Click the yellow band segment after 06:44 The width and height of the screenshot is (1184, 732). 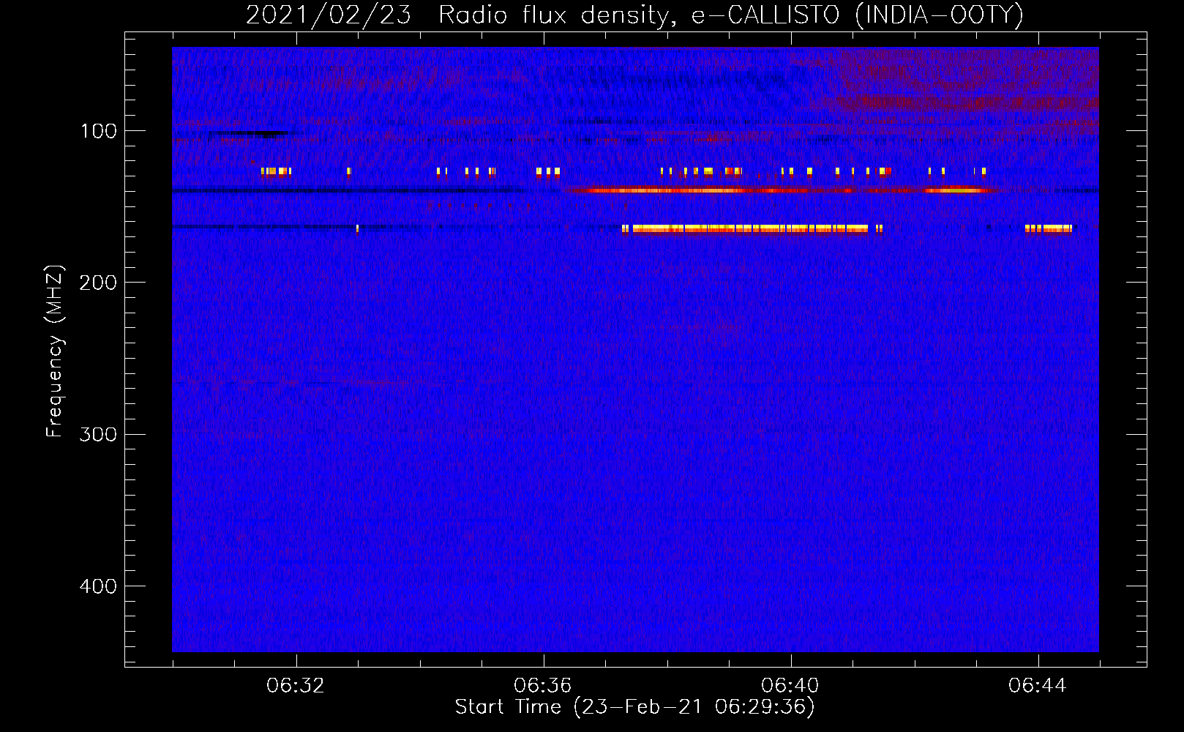click(1049, 229)
